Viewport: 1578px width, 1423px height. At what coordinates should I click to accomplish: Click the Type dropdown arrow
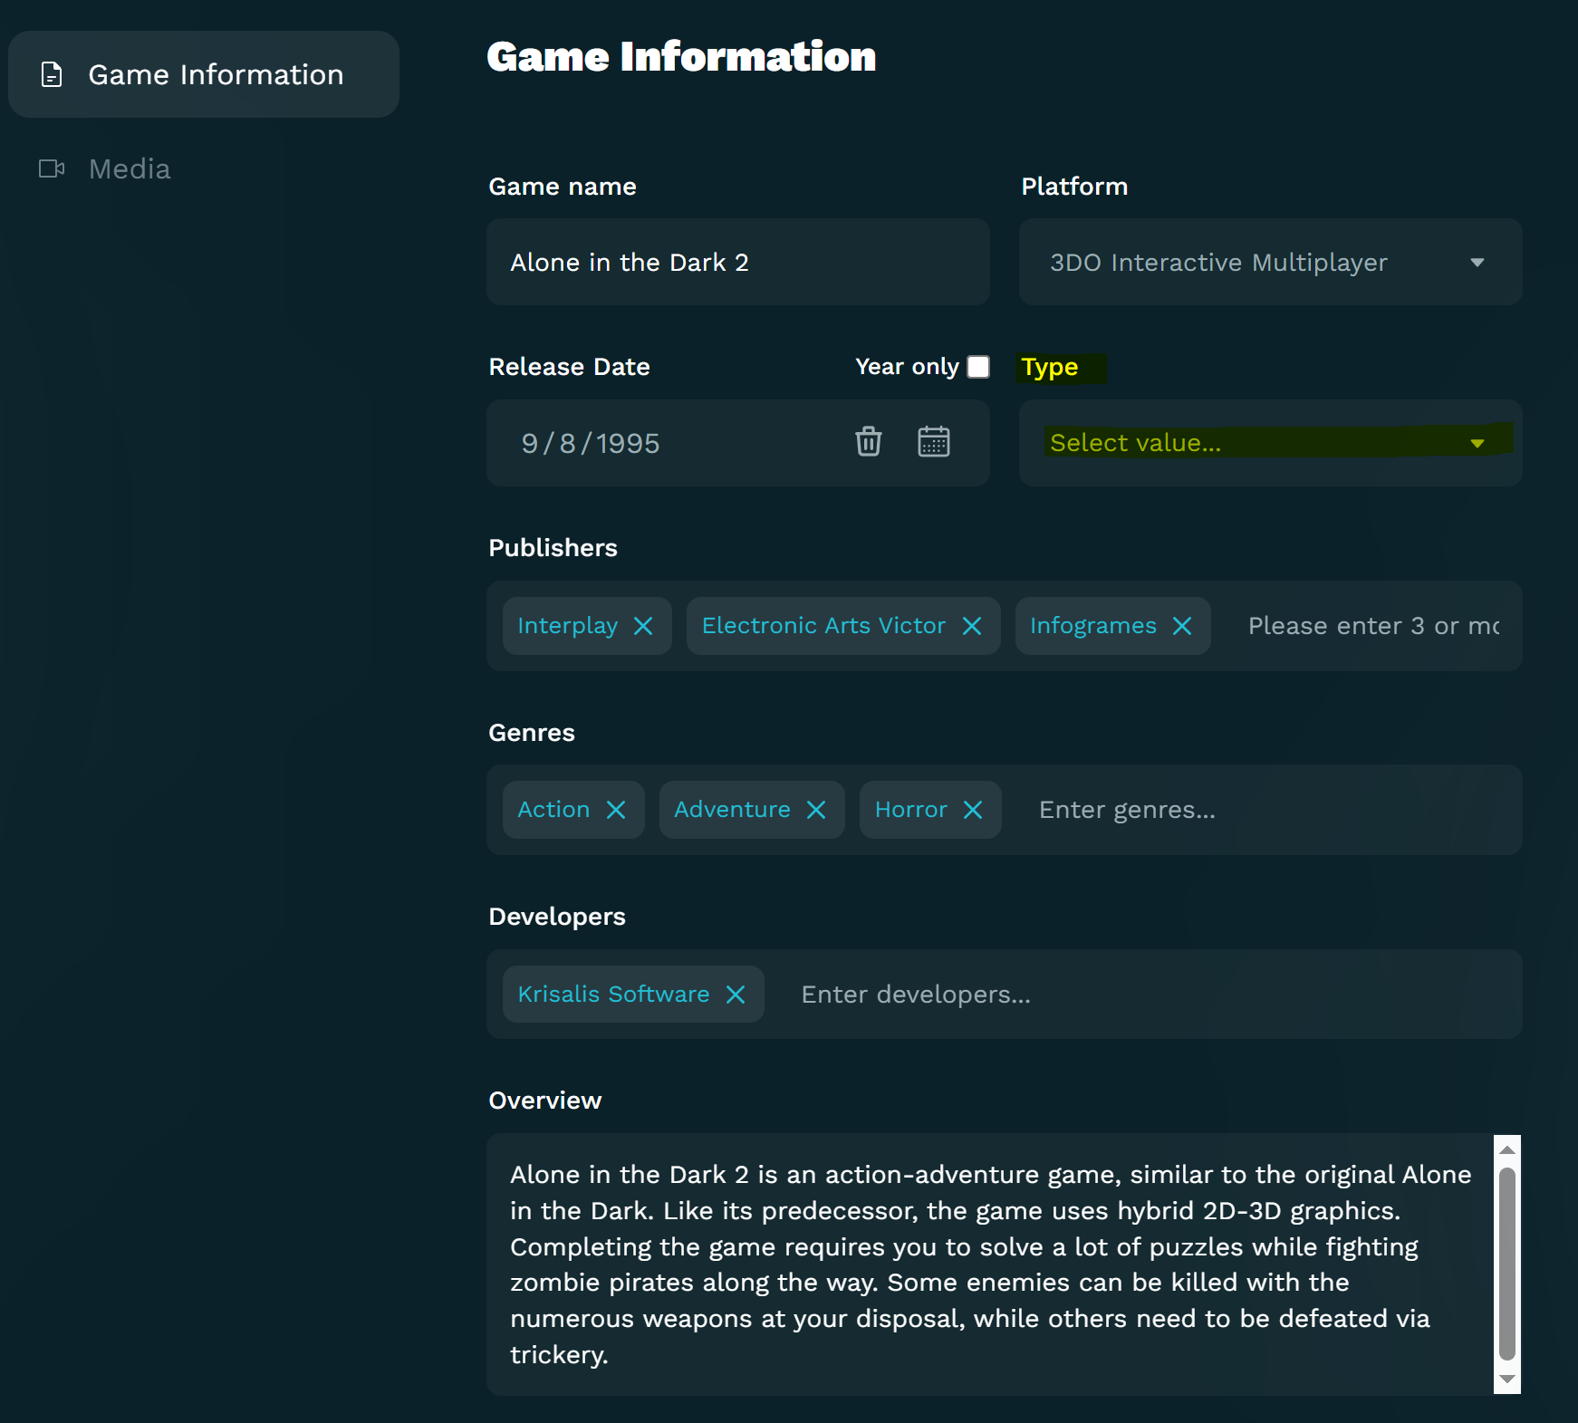[x=1477, y=444]
